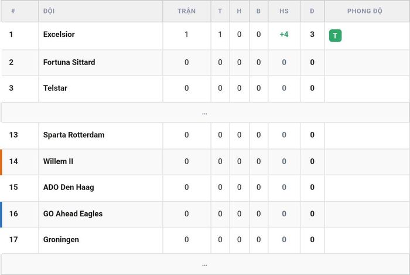Image resolution: width=410 pixels, height=275 pixels.
Task: Select GO Ahead Eagles in the table
Action: tap(73, 214)
